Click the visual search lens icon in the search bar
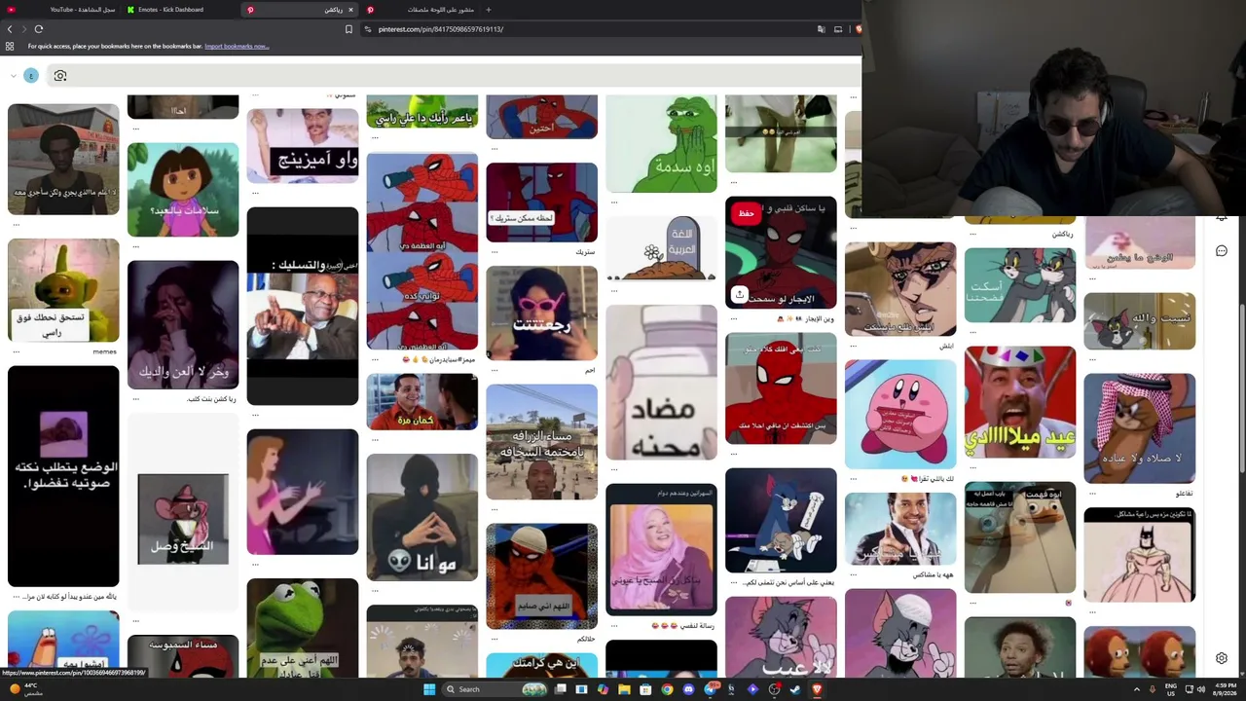 click(60, 76)
